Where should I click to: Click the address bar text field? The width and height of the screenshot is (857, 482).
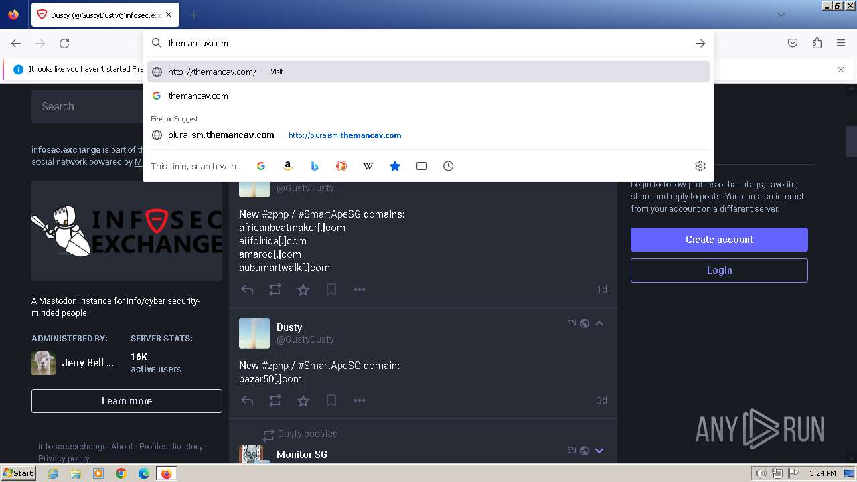[428, 43]
